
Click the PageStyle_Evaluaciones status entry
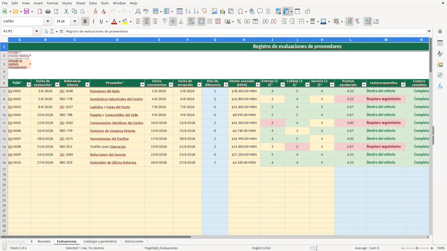click(x=161, y=248)
